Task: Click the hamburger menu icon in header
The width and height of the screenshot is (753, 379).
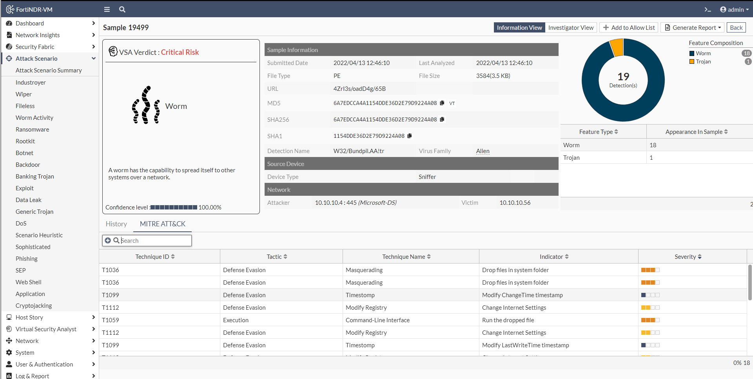Action: tap(107, 9)
